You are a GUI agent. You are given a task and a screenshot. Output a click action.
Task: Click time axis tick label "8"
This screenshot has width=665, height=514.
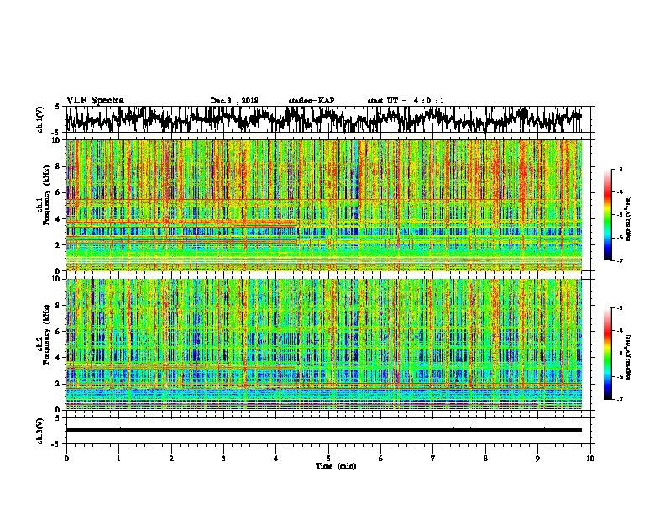pos(485,459)
